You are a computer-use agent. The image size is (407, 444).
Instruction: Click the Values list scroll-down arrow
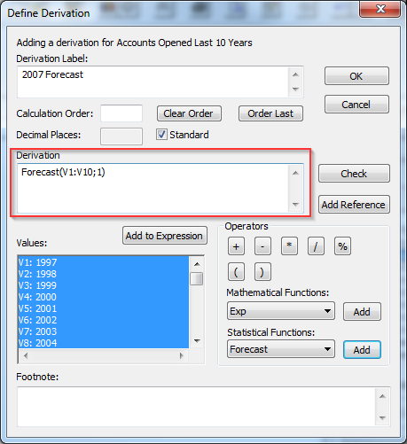[197, 341]
